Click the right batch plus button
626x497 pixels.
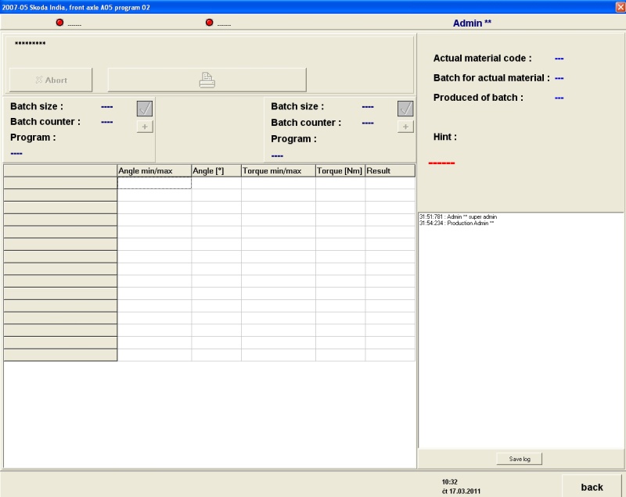[405, 127]
